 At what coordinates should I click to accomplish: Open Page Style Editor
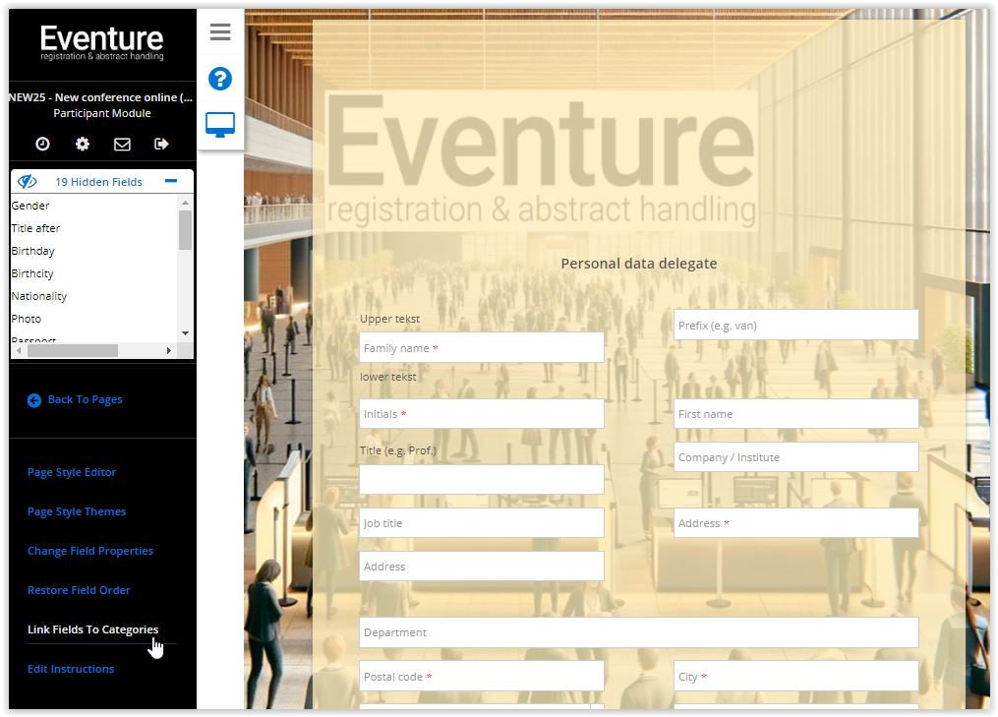click(x=72, y=472)
